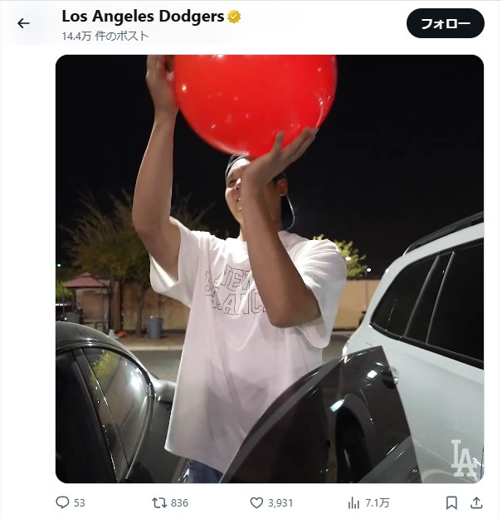Image resolution: width=502 pixels, height=519 pixels.
Task: Share the post via upload arrow icon
Action: (x=476, y=502)
